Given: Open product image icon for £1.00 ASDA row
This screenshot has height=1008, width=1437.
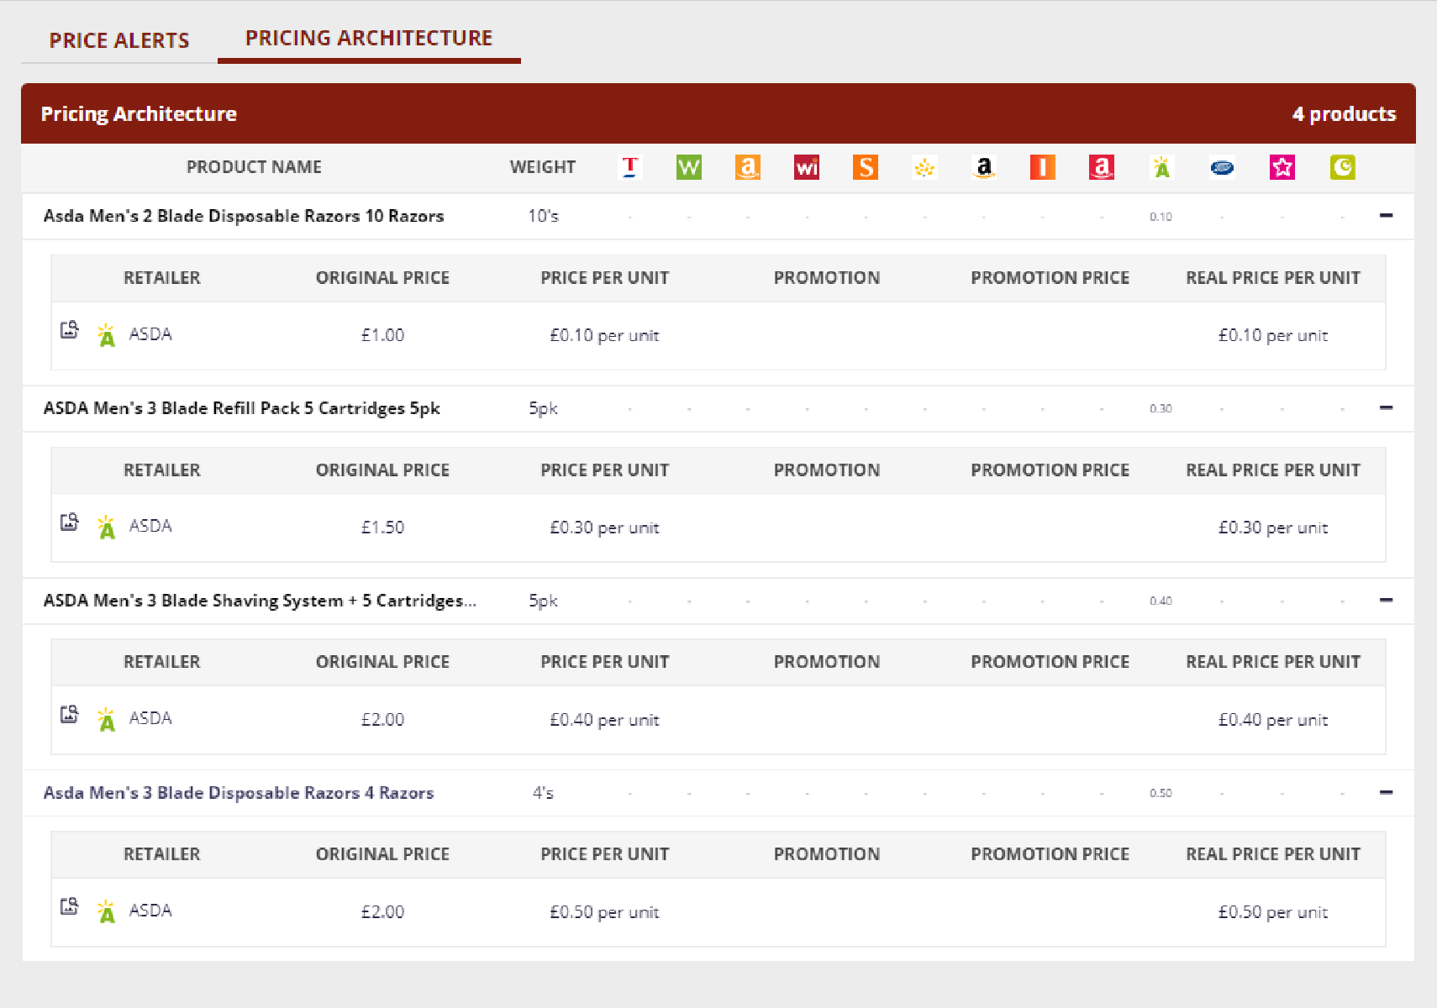Looking at the screenshot, I should pos(70,329).
